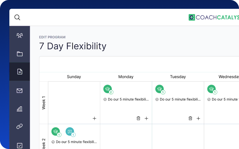Click Monday's lesson badge showing 2
Image resolution: width=239 pixels, height=149 pixels.
pyautogui.click(x=108, y=90)
